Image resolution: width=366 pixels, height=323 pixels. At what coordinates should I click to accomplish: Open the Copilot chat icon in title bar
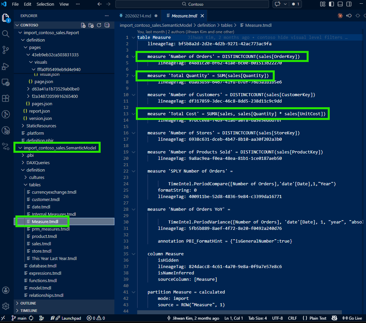coord(277,4)
